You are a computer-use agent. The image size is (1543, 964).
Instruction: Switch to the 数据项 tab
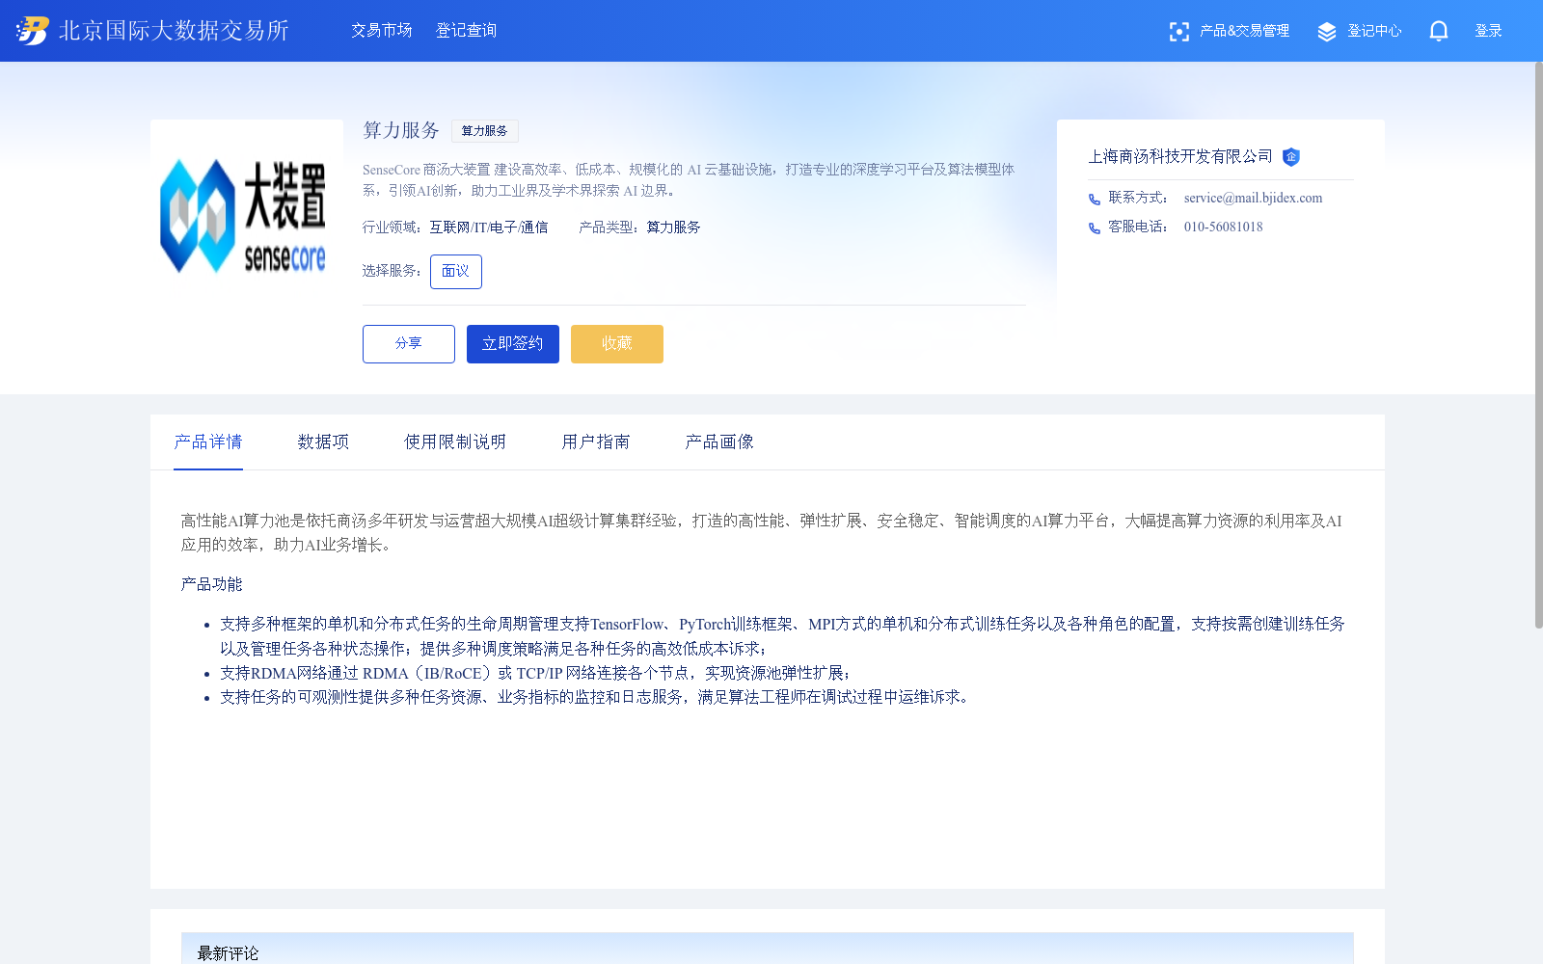[x=323, y=442]
